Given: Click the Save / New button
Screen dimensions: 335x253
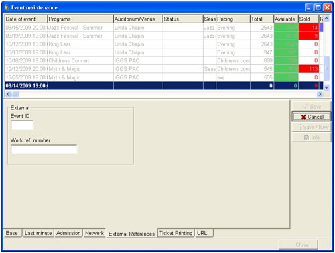Looking at the screenshot, I should coord(312,127).
